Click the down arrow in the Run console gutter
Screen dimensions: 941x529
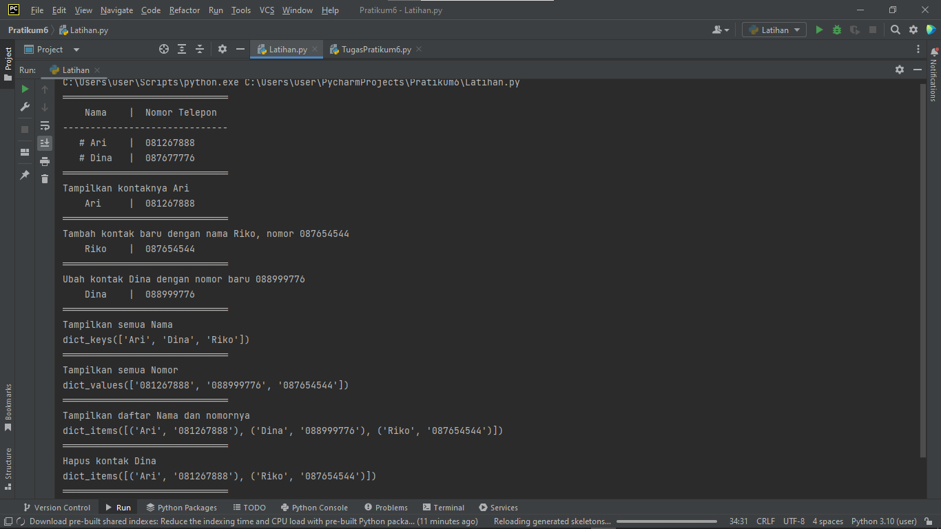45,107
